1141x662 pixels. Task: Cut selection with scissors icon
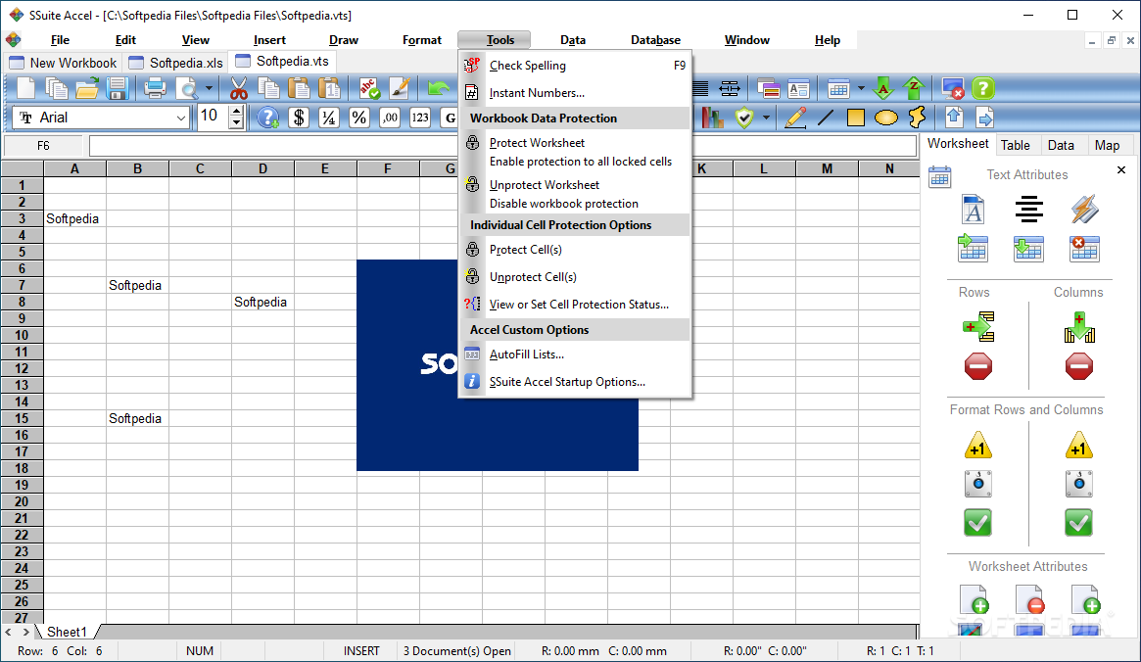click(x=239, y=89)
